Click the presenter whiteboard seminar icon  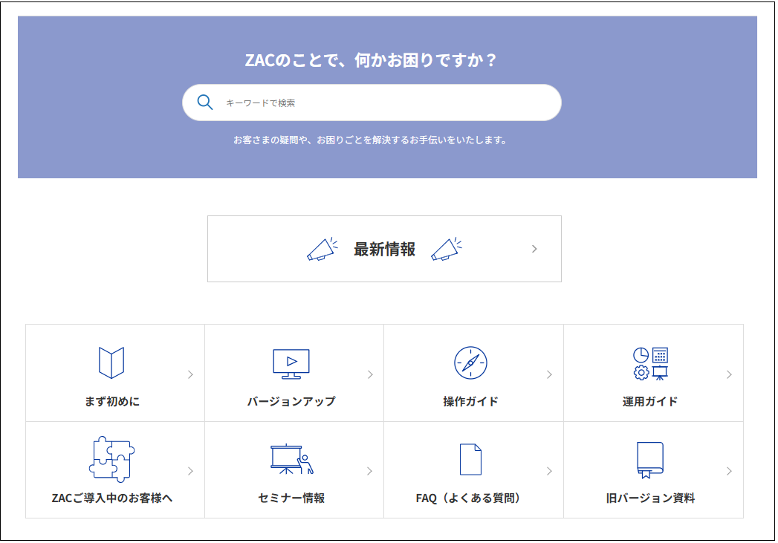291,459
